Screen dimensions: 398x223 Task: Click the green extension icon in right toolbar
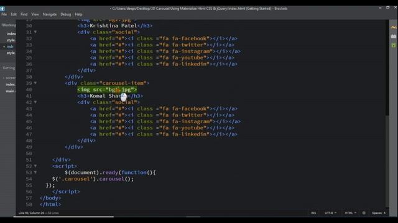click(x=394, y=45)
